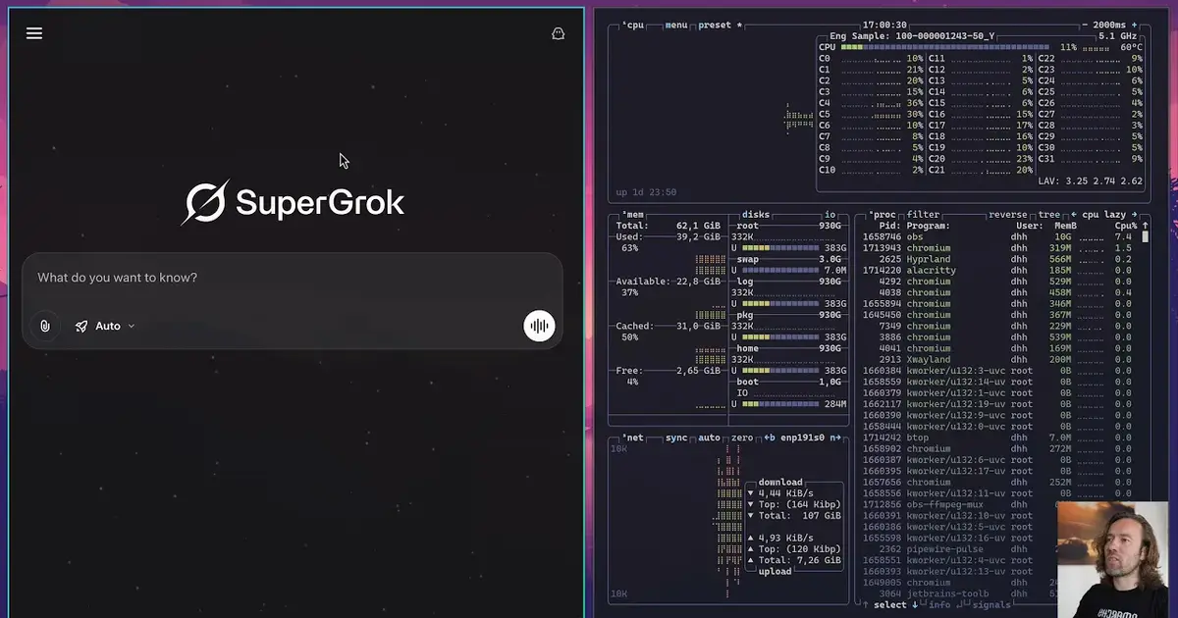Increase update interval with plus beside 2000ms
Viewport: 1178px width, 618px height.
coord(1134,25)
